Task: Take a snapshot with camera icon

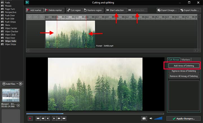Action: (x=144, y=118)
